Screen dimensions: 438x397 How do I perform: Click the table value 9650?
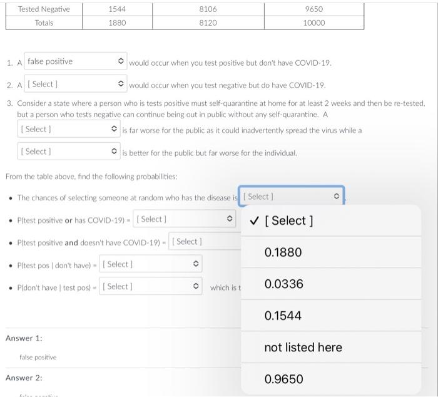(x=314, y=9)
